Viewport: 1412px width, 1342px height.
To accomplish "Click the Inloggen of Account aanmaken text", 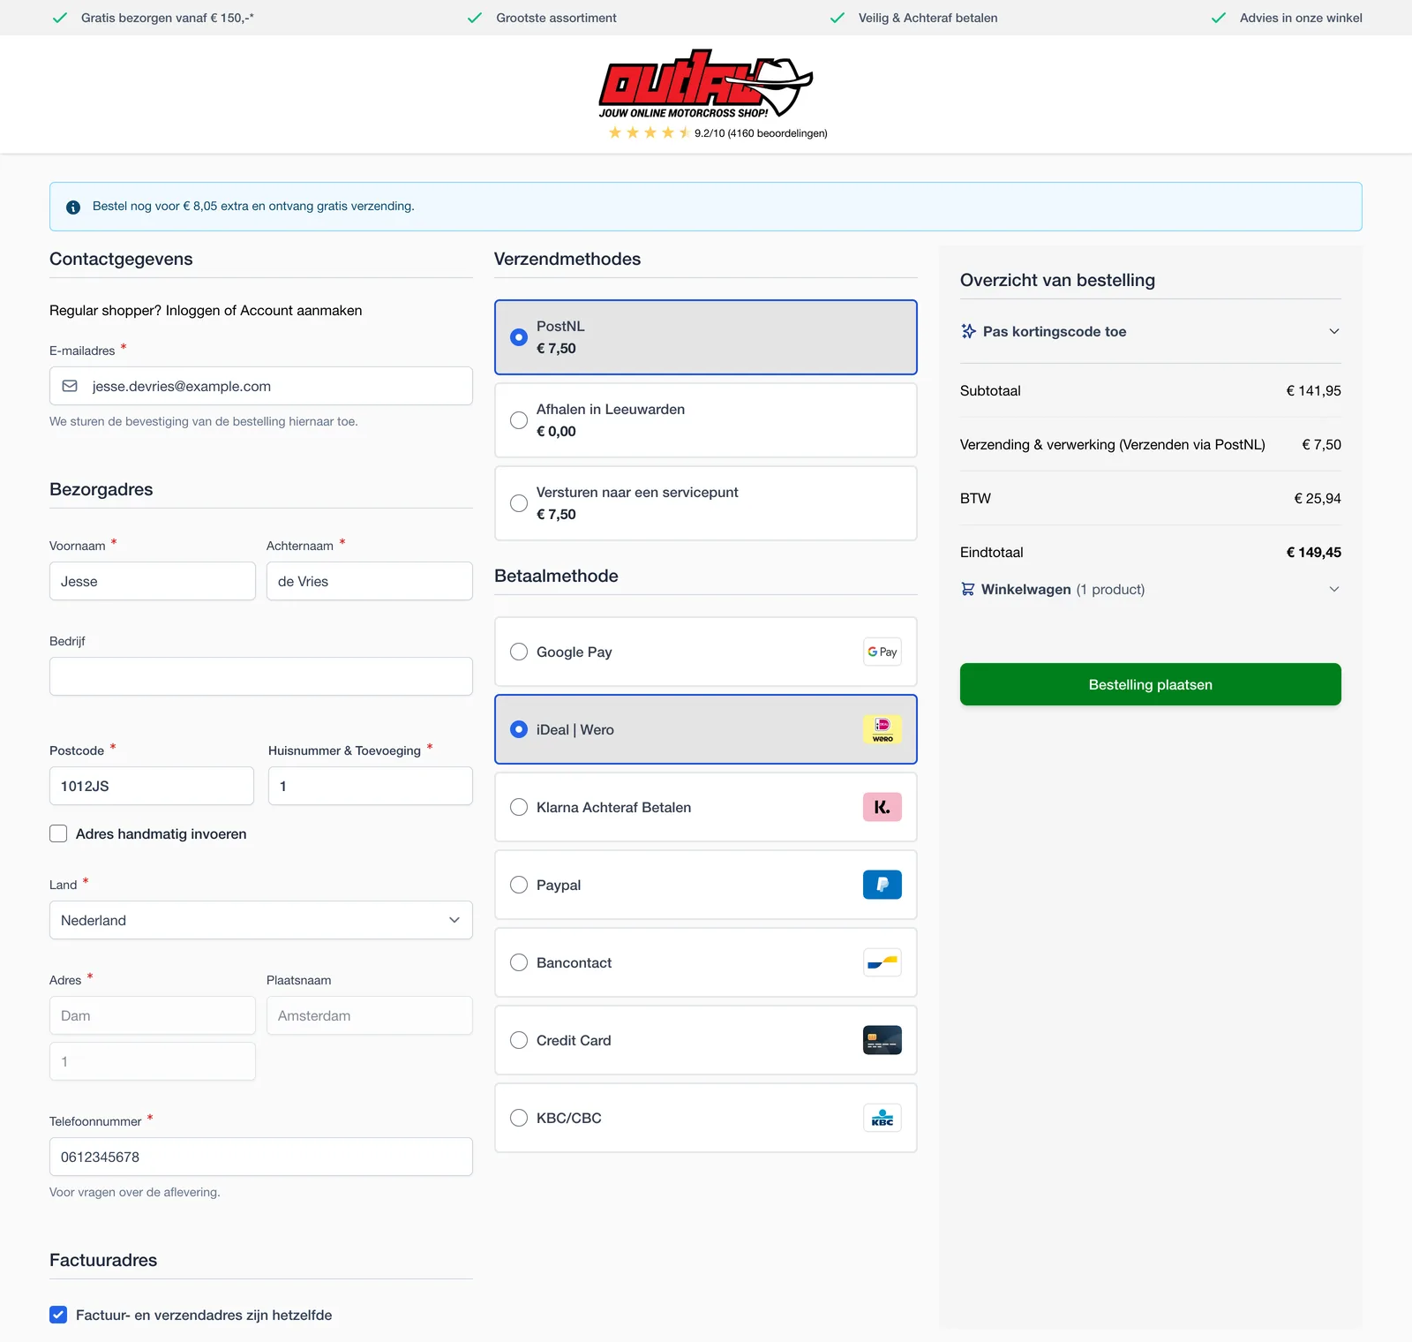I will [264, 310].
